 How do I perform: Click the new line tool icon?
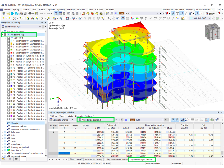click(10, 18)
